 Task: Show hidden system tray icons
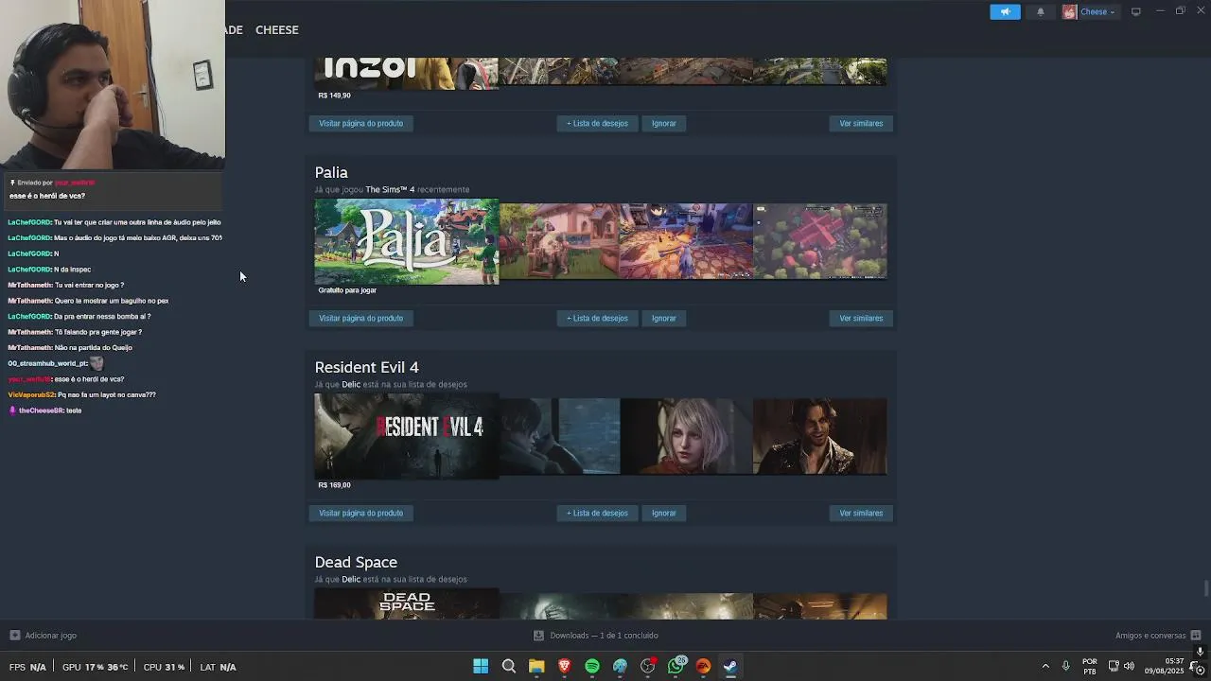coord(1045,666)
